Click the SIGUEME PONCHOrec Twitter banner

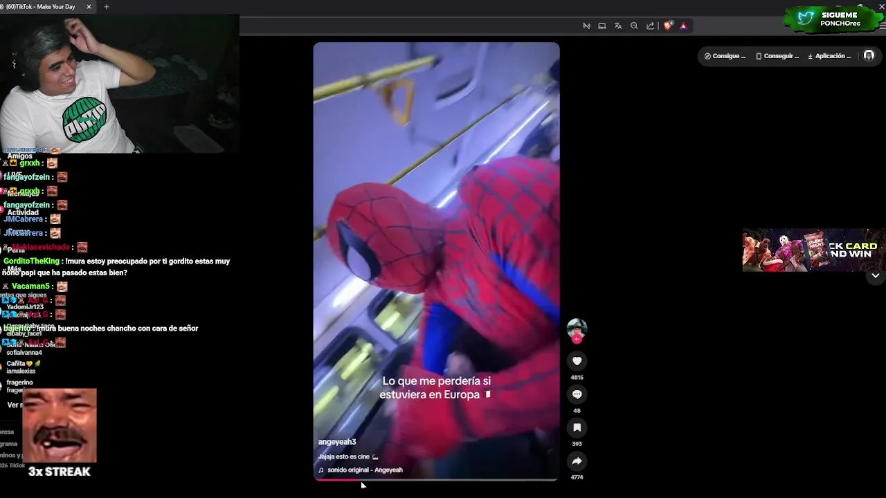coord(833,19)
